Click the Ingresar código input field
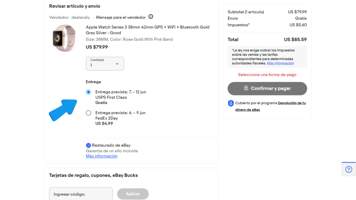The image size is (356, 200). [x=81, y=194]
